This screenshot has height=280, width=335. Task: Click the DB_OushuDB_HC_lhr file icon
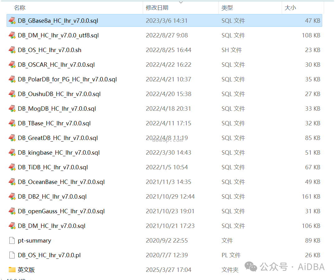[12, 94]
